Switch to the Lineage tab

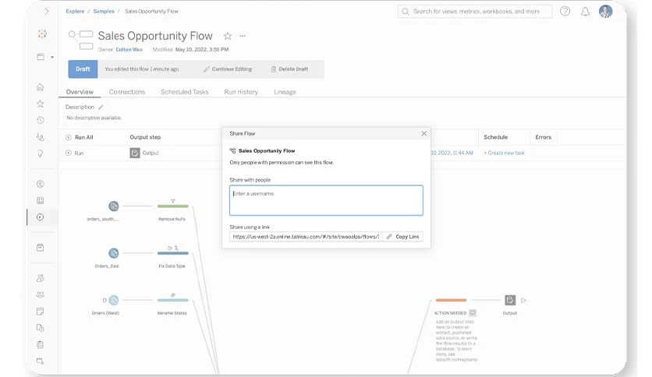[285, 92]
